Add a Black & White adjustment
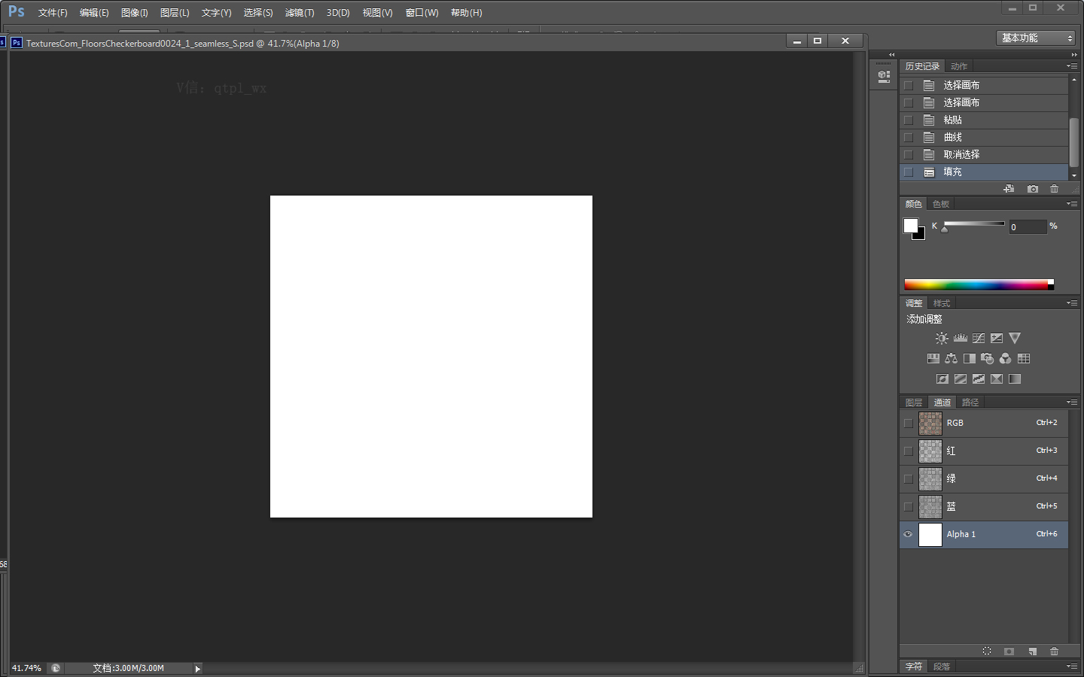1084x677 pixels. coord(970,359)
